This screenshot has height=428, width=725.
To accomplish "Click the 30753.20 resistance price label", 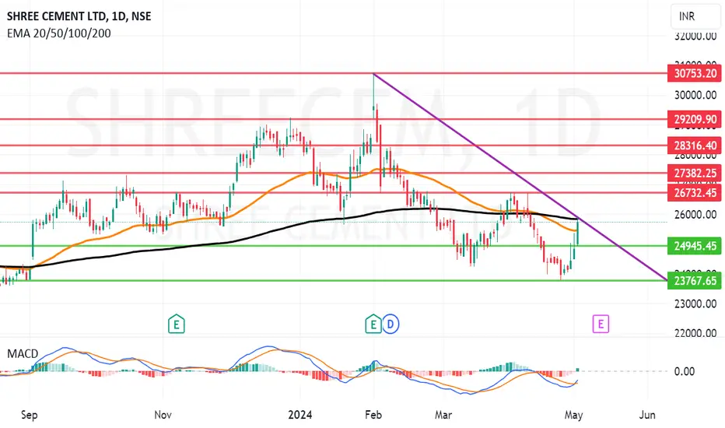I will 695,73.
